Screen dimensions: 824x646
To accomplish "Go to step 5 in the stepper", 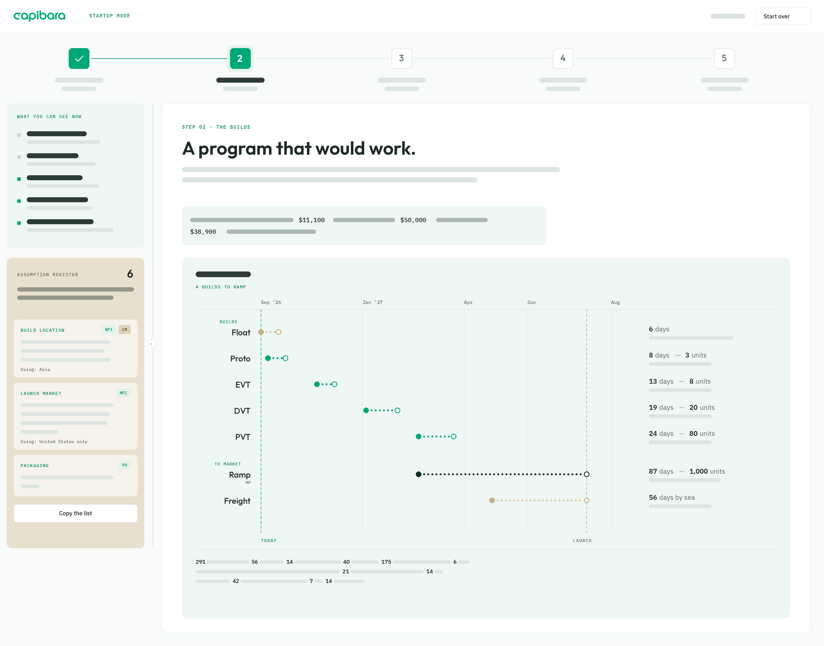I will tap(724, 58).
